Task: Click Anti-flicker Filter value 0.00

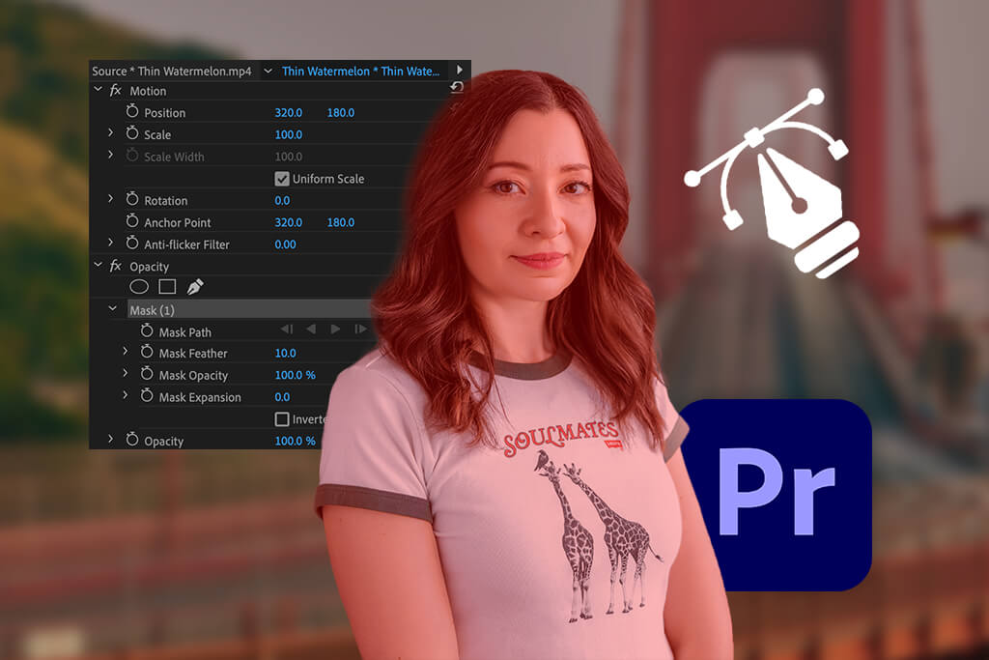Action: [285, 244]
